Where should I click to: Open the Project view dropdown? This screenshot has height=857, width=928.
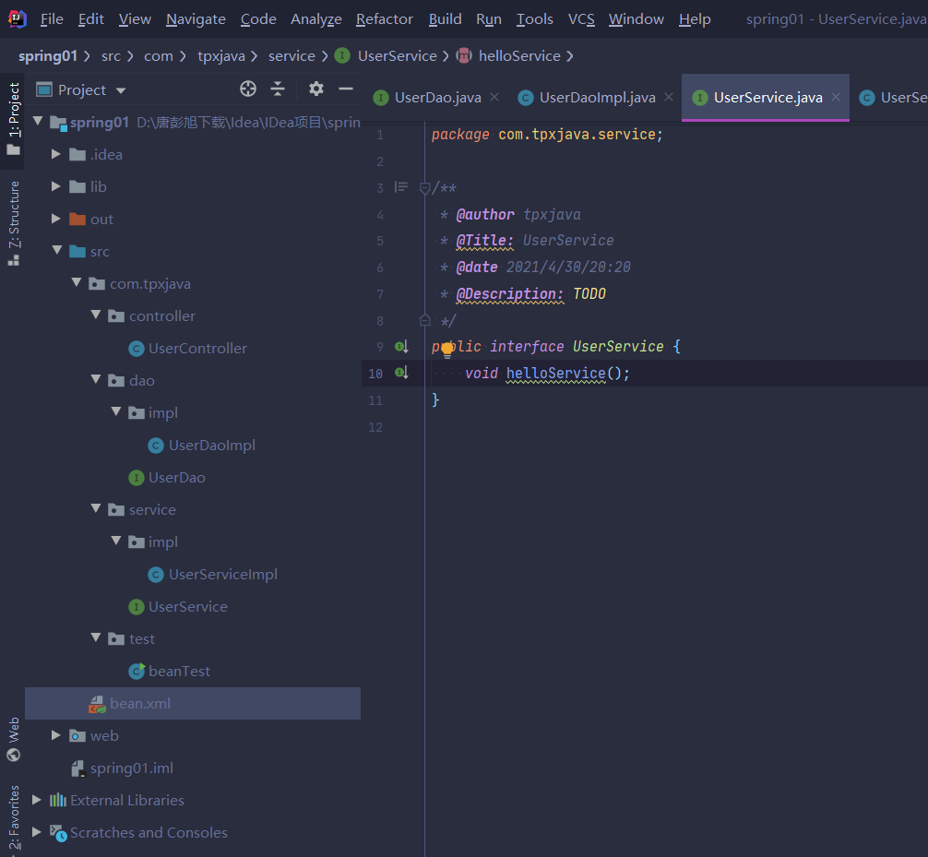[x=121, y=90]
